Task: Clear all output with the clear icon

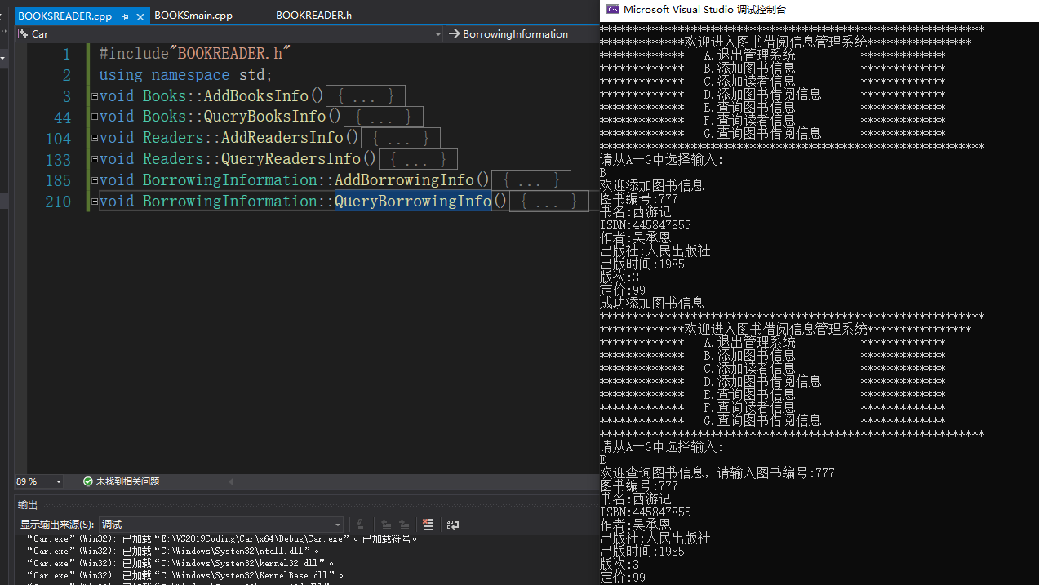Action: (428, 525)
